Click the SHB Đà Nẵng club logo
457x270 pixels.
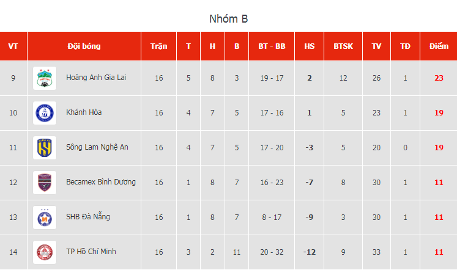45,217
